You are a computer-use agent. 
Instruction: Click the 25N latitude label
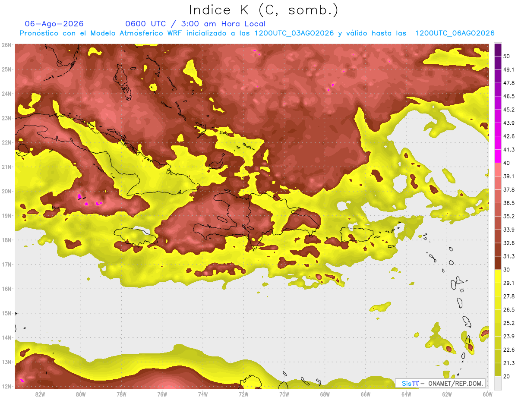click(x=6, y=69)
